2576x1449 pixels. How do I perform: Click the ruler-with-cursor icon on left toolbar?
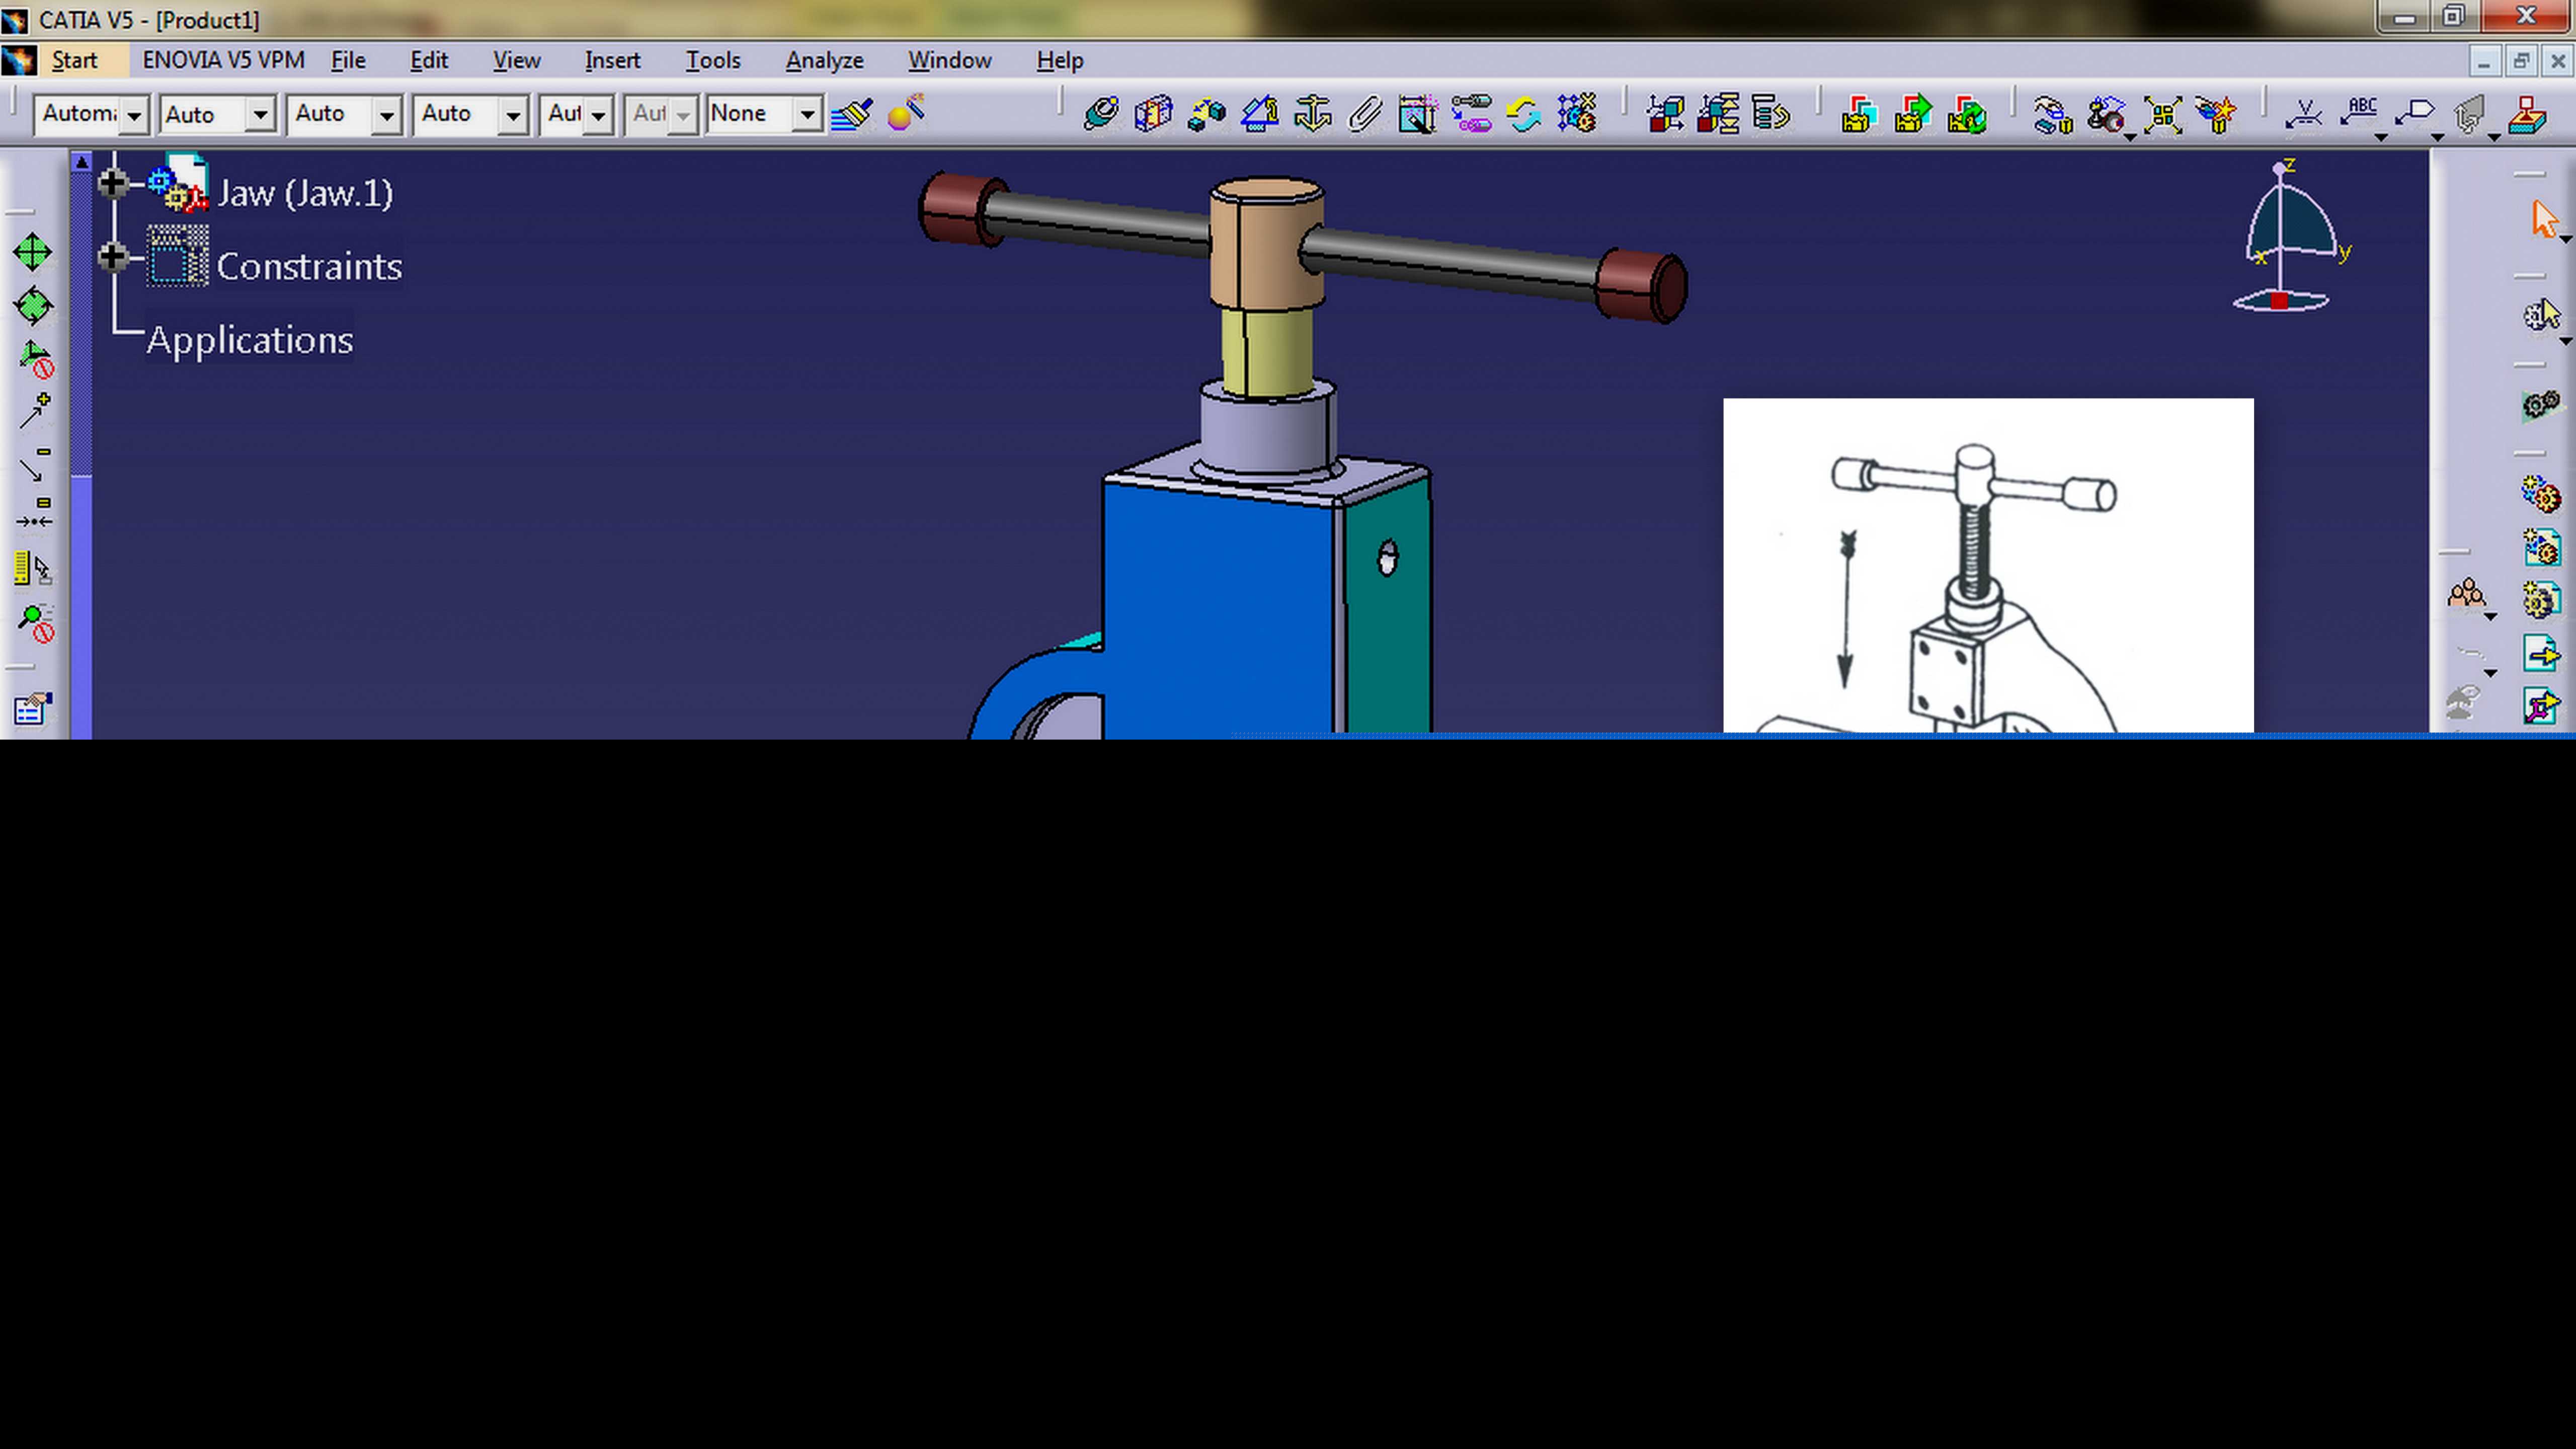[x=33, y=569]
